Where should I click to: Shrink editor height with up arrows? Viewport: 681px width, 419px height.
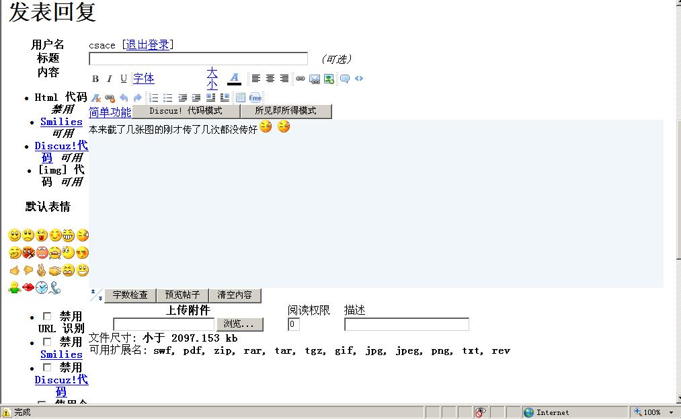tap(93, 291)
